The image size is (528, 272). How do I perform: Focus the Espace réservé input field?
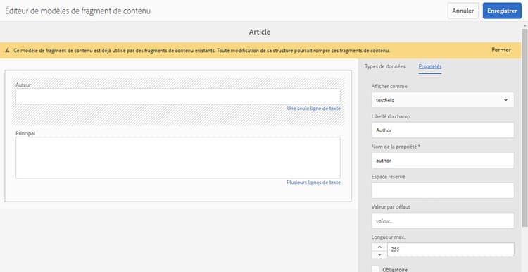[443, 190]
